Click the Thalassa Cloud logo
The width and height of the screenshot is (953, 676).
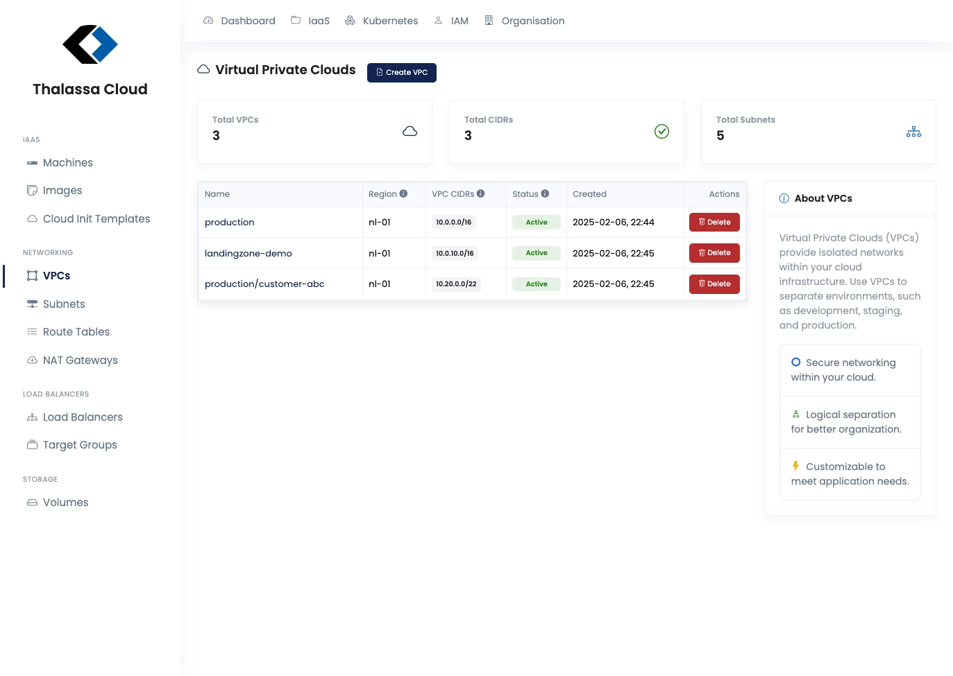coord(90,44)
